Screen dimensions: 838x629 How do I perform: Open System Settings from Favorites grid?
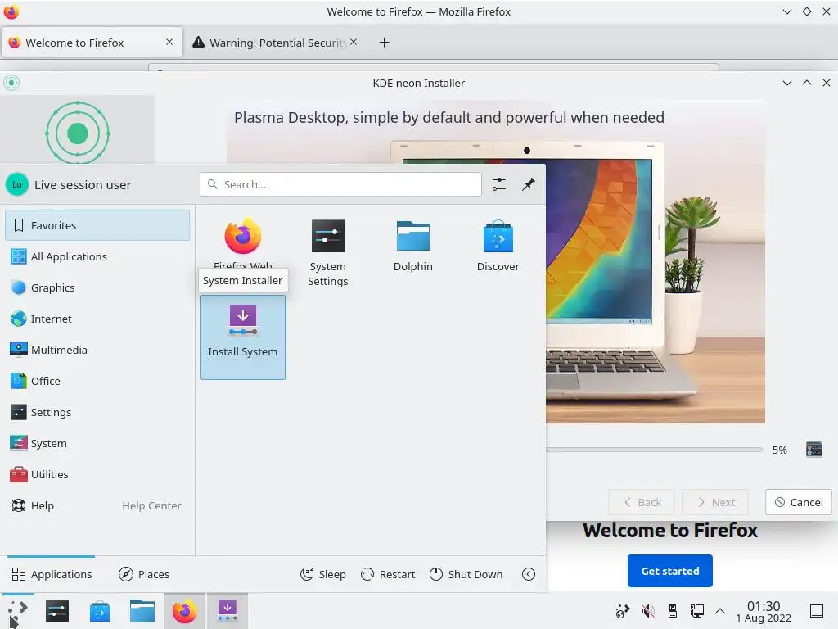point(327,252)
